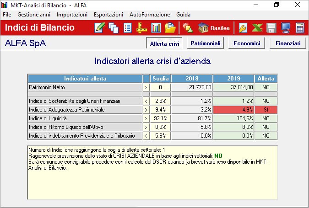309x208 pixels.
Task: Click the 37.014,00 value for 2019
Action: tap(233, 87)
